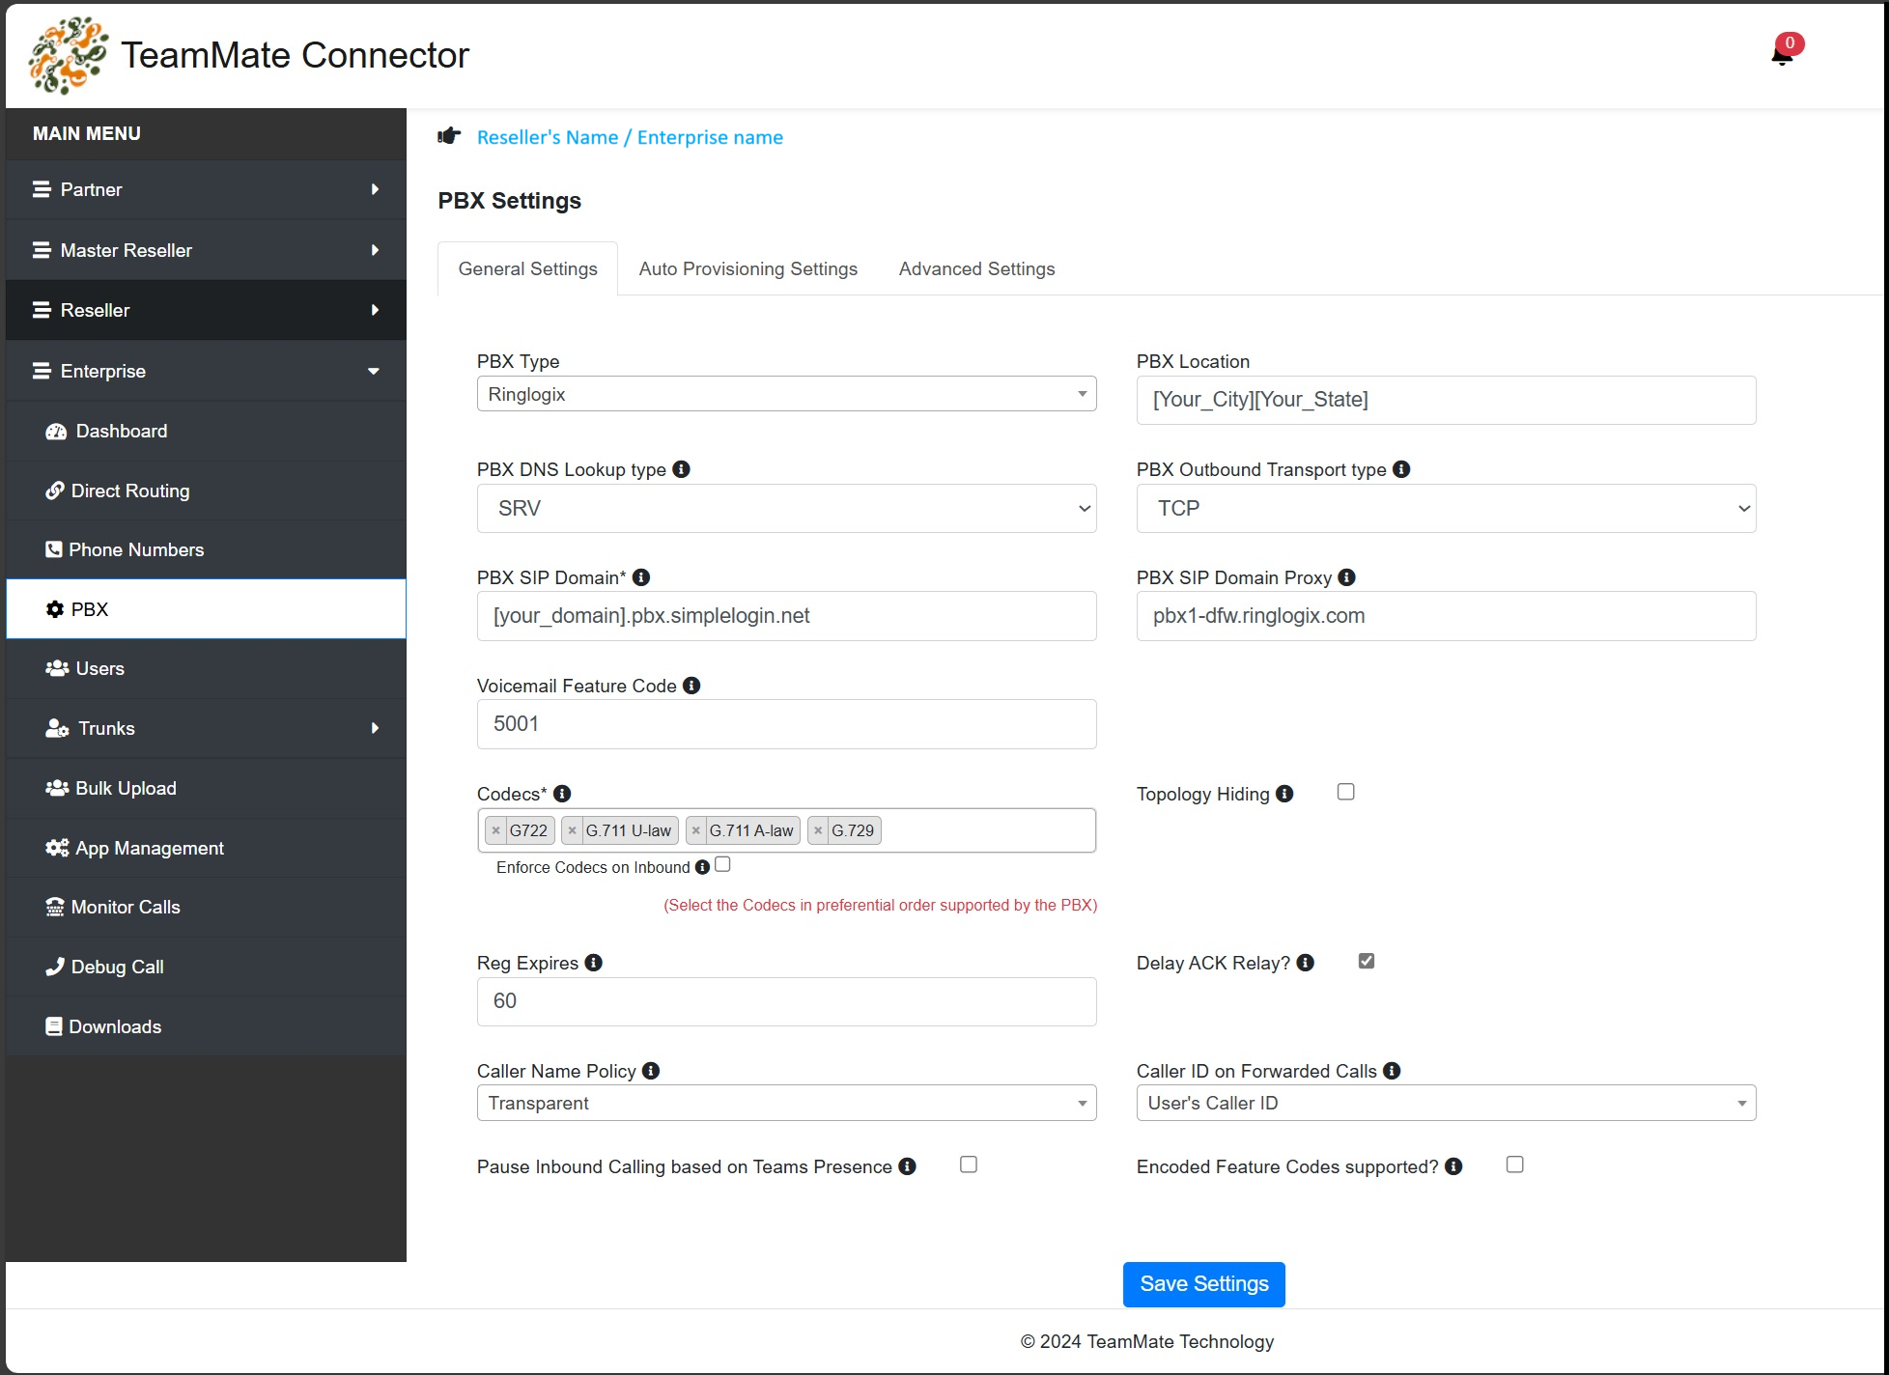The height and width of the screenshot is (1375, 1889).
Task: Click the Save Settings button
Action: point(1204,1284)
